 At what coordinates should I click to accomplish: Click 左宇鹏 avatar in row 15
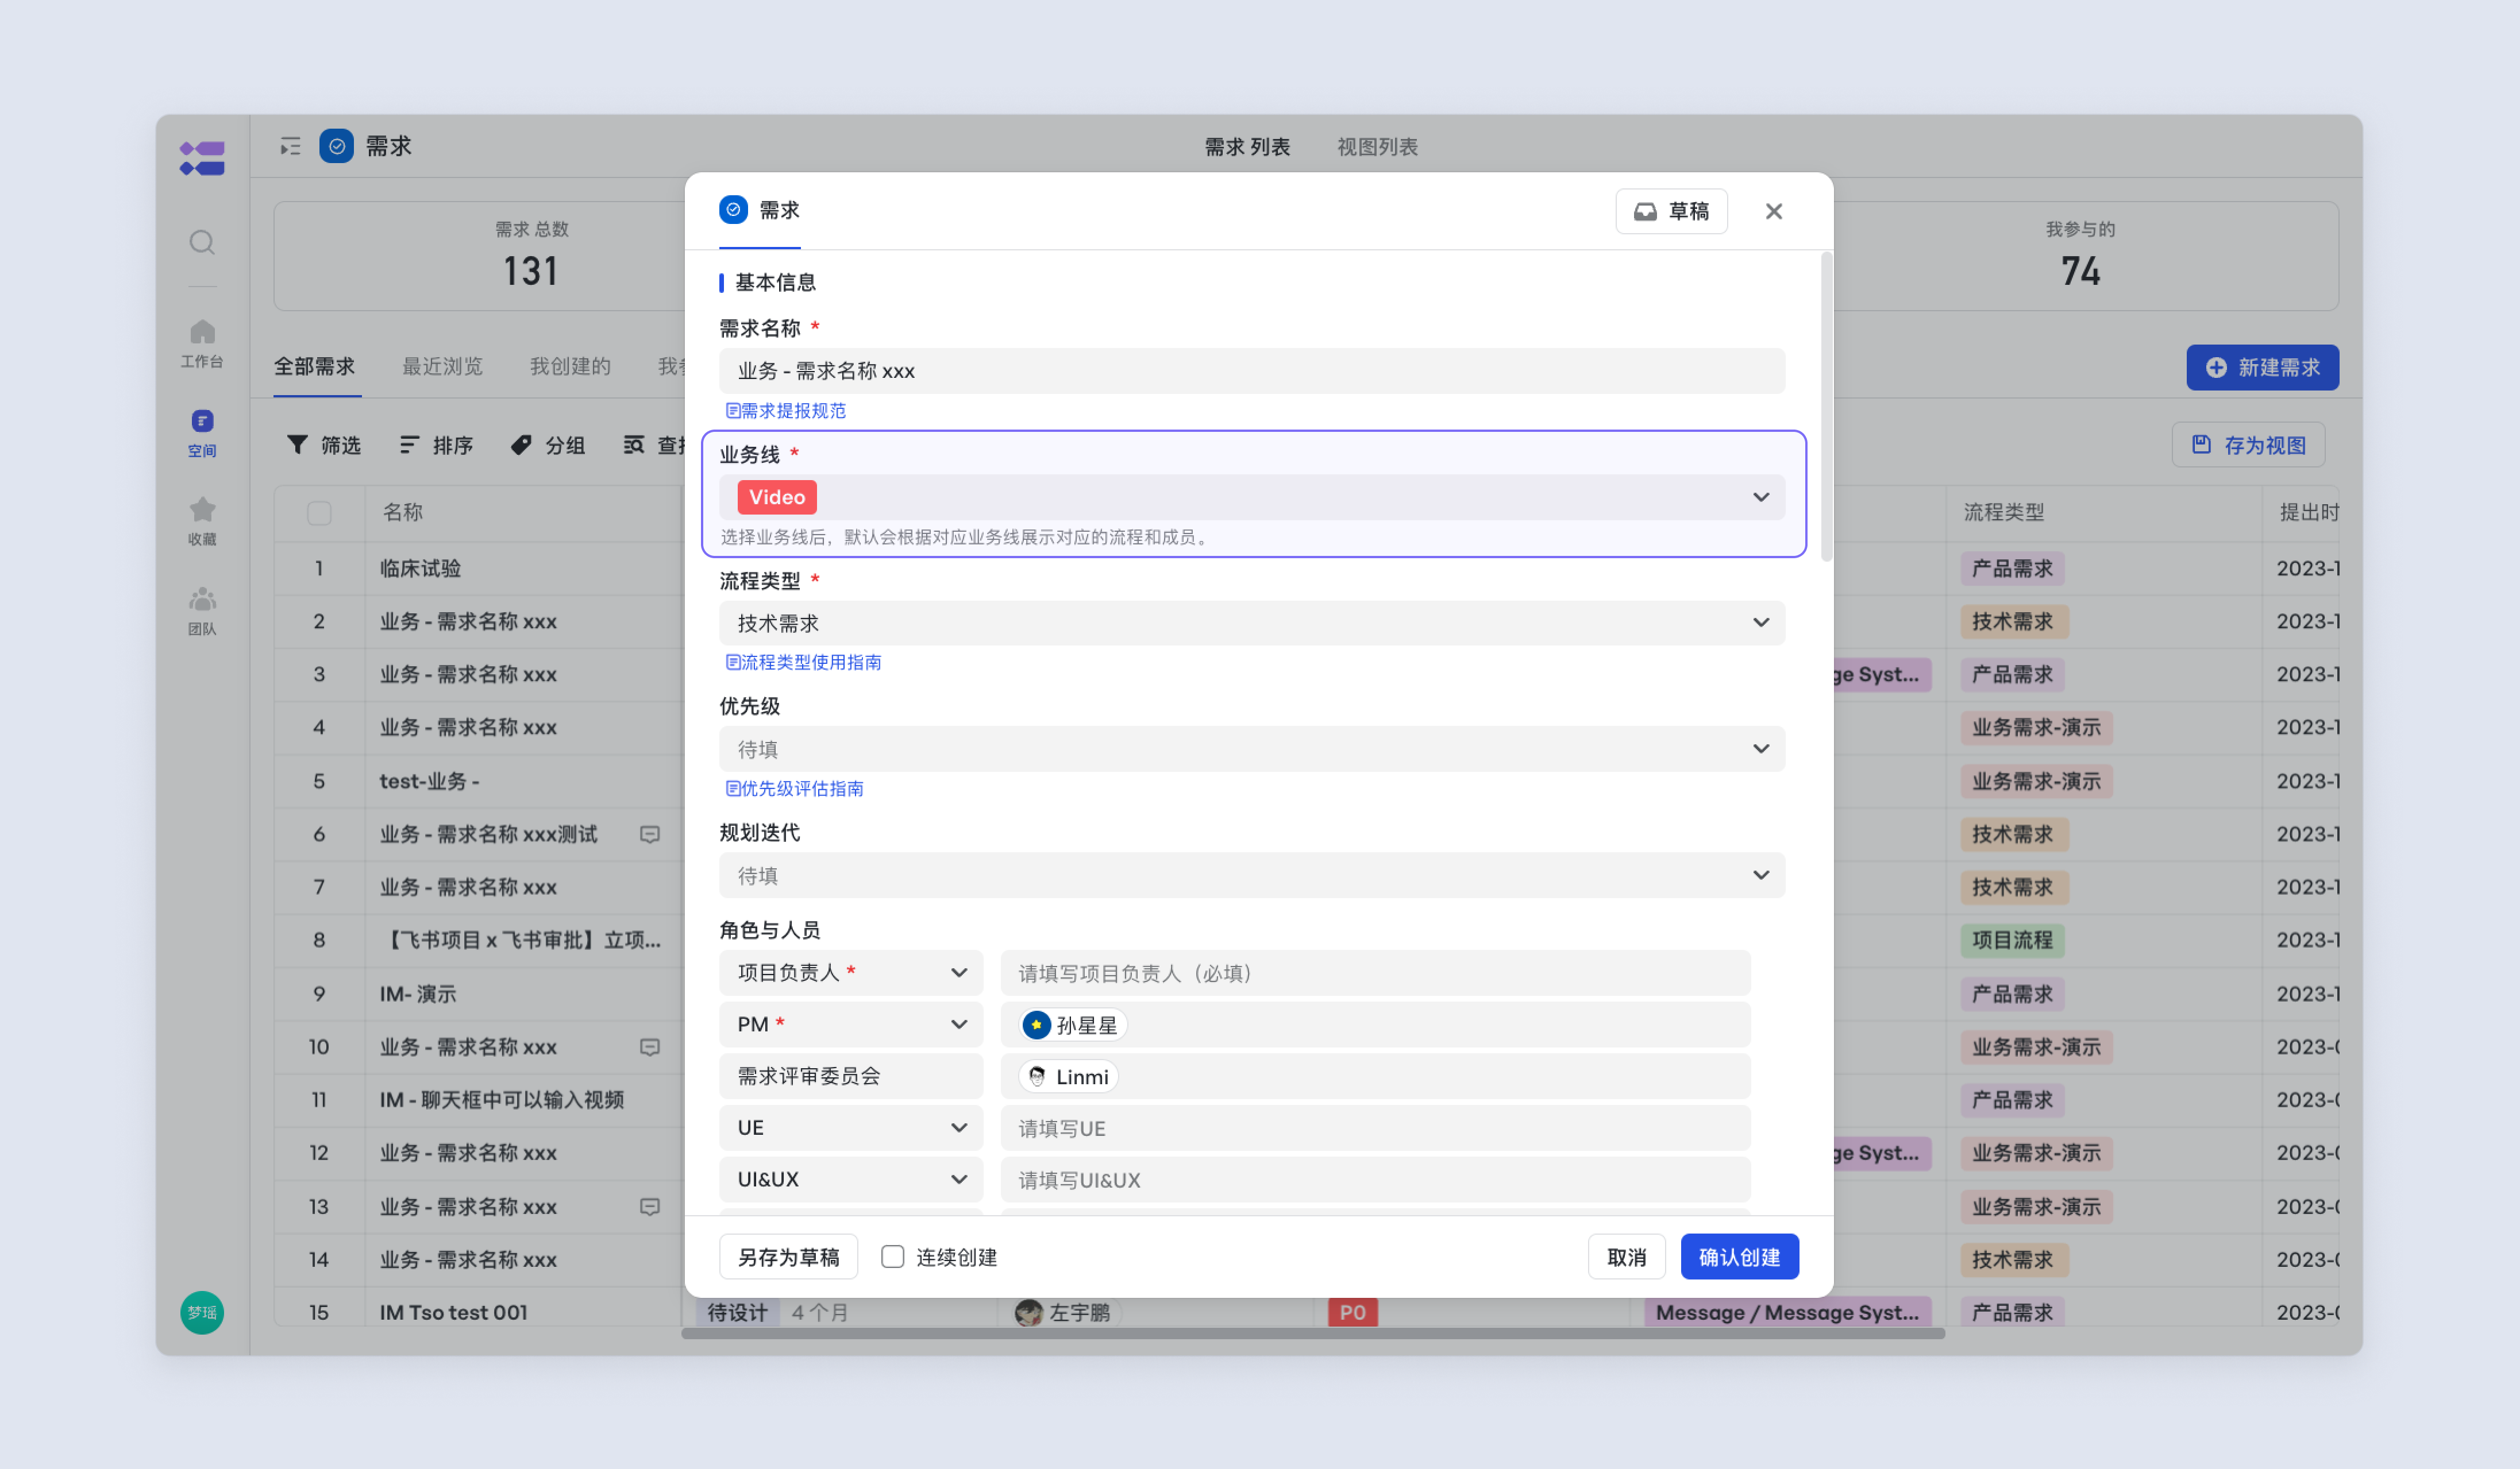coord(1029,1312)
